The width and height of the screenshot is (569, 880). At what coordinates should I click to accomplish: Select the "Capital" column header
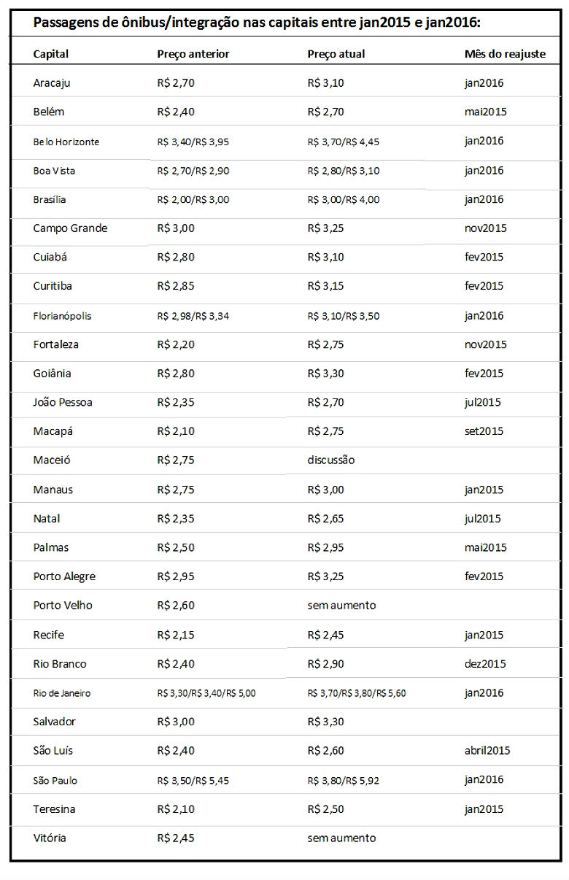click(51, 54)
